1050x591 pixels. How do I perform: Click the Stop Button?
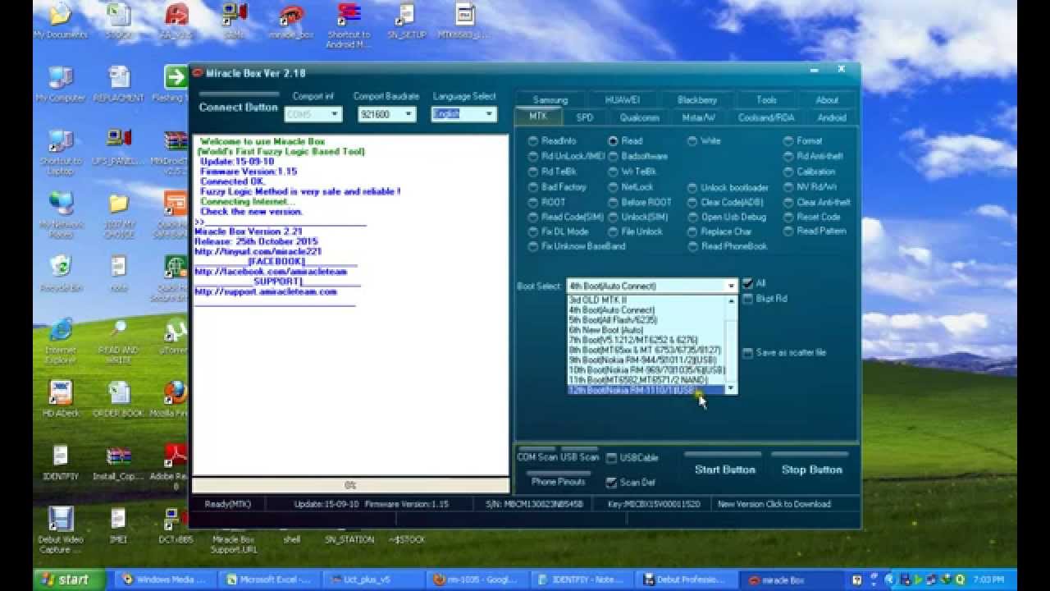812,470
